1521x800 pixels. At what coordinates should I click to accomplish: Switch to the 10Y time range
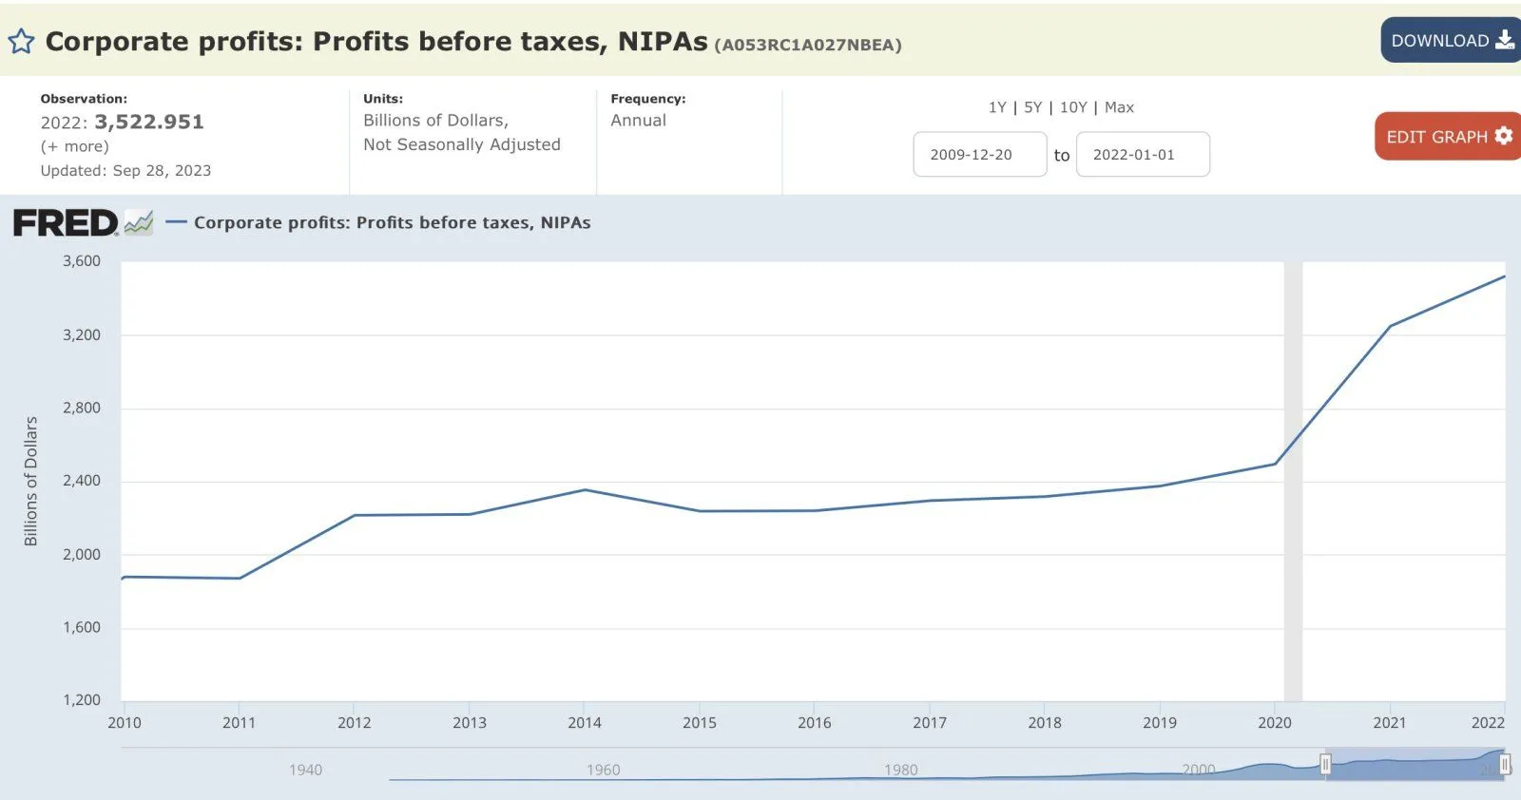click(x=1073, y=107)
